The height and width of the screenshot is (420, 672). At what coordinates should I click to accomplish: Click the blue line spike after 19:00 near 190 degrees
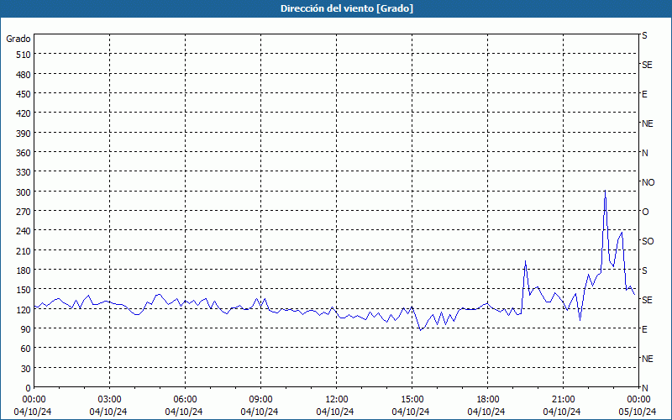click(x=525, y=261)
